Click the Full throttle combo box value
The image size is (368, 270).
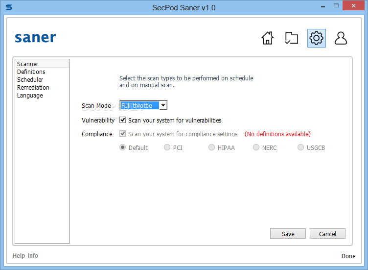[x=139, y=105]
